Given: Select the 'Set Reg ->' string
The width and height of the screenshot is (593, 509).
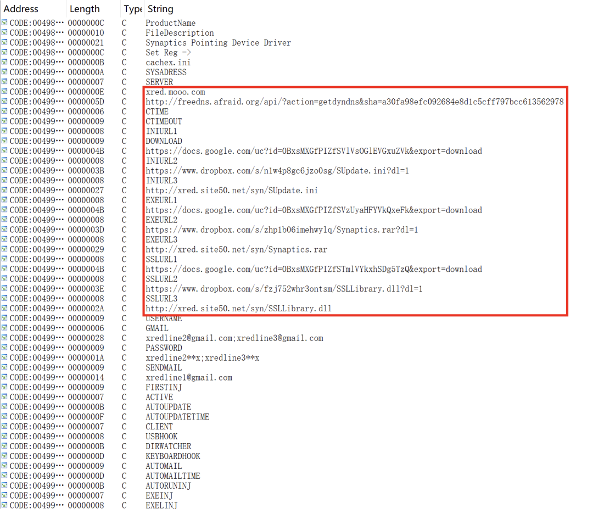Looking at the screenshot, I should 169,53.
